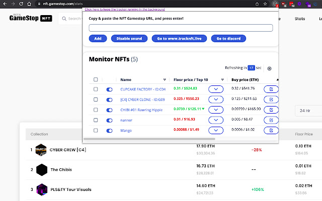Screen dimensions: 322x201
Task: Edit buy price for Mango
Action: coord(271,131)
